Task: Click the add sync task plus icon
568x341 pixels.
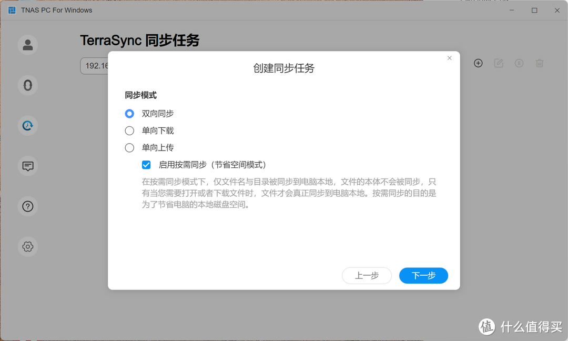Action: pyautogui.click(x=478, y=63)
